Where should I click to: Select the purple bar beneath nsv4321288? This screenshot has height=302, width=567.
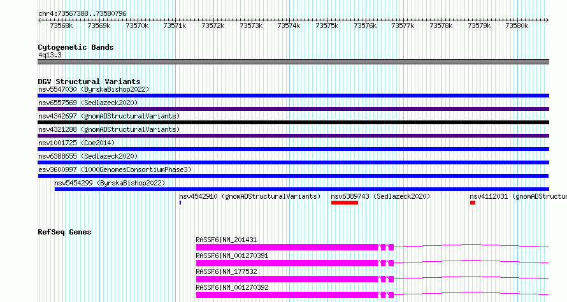[293, 136]
